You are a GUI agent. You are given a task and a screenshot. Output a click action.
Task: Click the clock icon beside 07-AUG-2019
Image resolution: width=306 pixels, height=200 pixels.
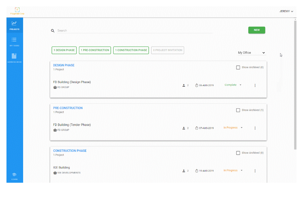point(196,128)
